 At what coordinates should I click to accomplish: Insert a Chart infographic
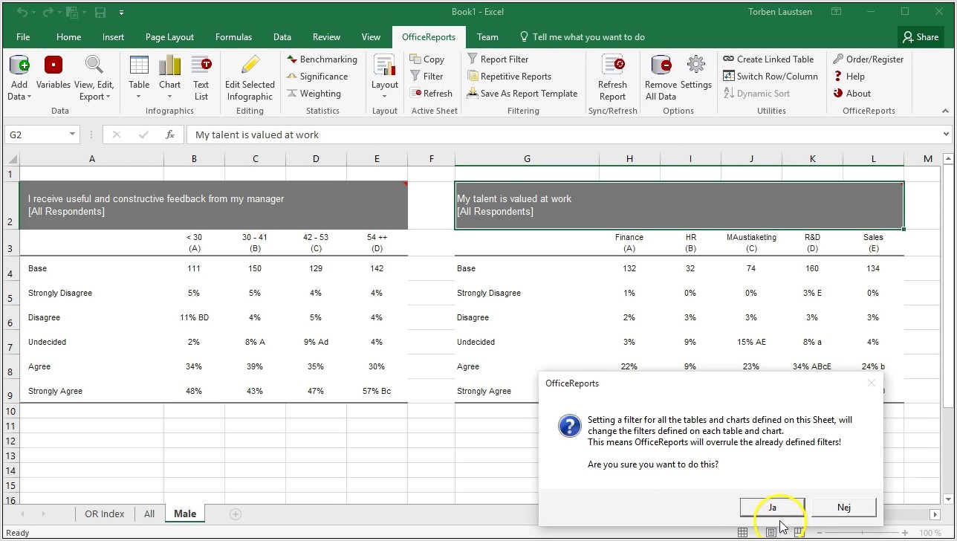coord(169,77)
